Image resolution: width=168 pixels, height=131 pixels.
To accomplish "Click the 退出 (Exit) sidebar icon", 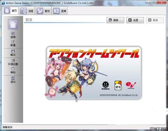I will point(13,80).
